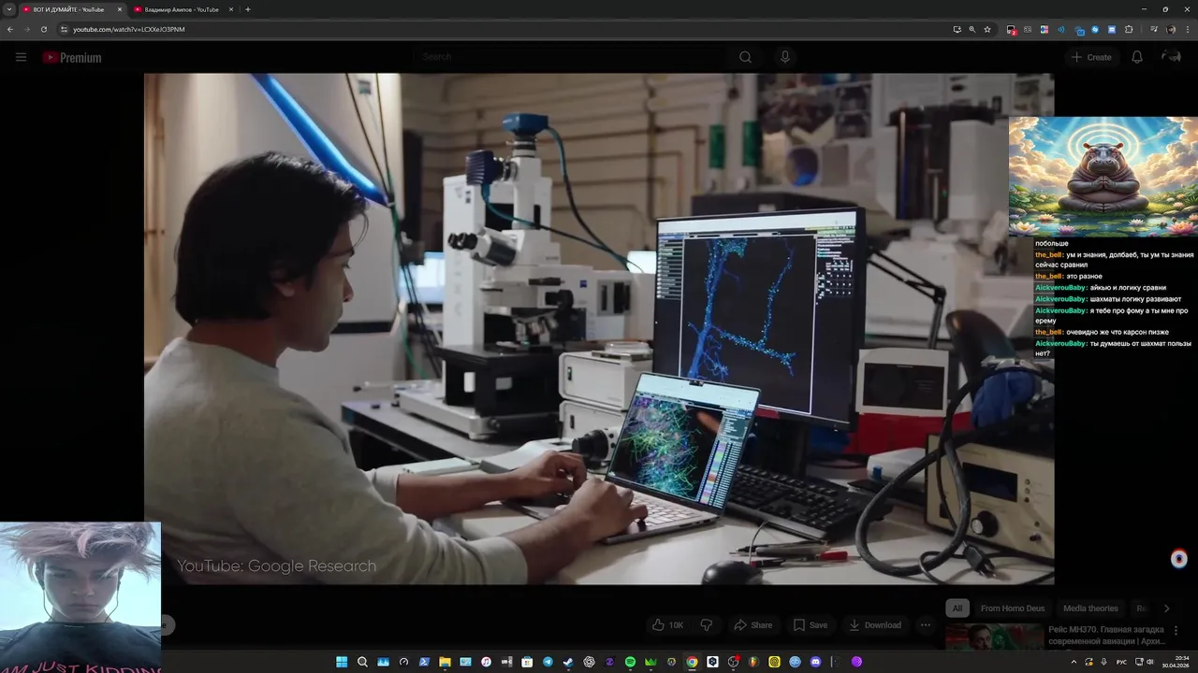Screen dimensions: 1198x673
Task: Reload the current page
Action: 43,29
